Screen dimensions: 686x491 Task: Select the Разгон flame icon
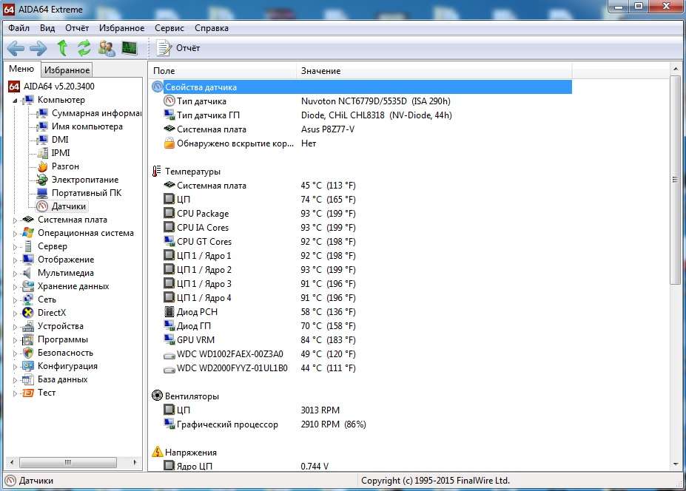coord(42,166)
